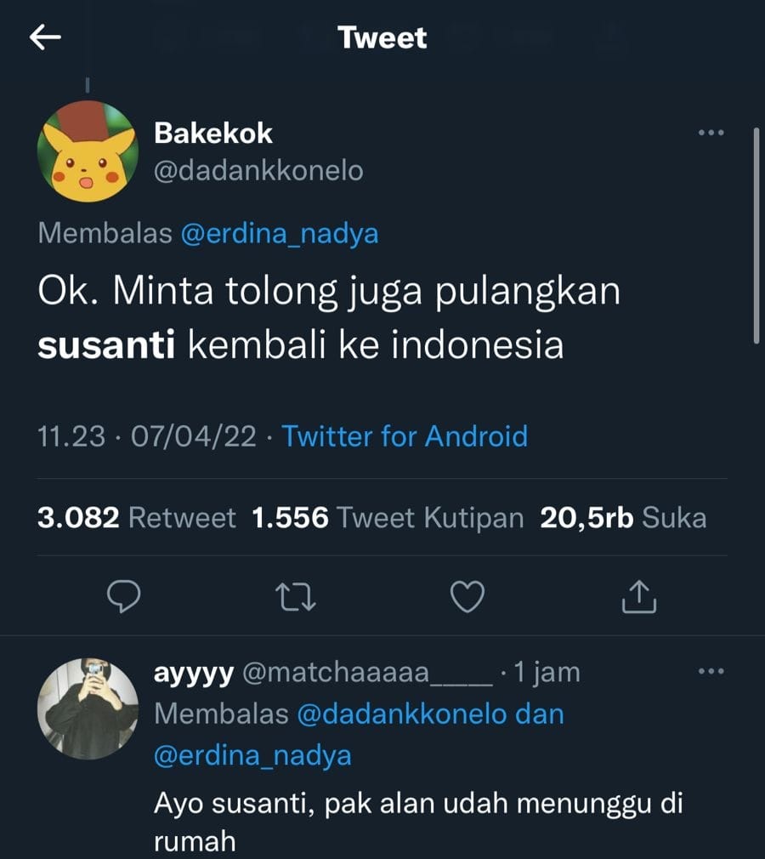Open Bakekok's Pikachu profile picture
The height and width of the screenshot is (859, 765).
pyautogui.click(x=88, y=152)
